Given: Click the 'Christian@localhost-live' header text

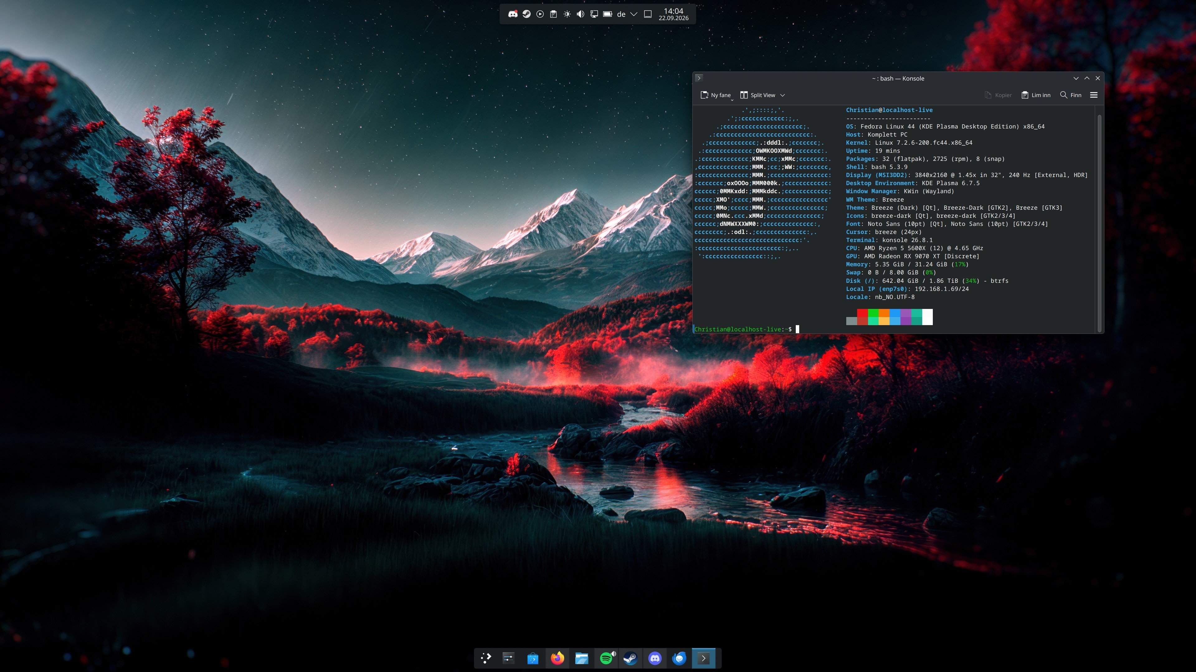Looking at the screenshot, I should point(889,110).
